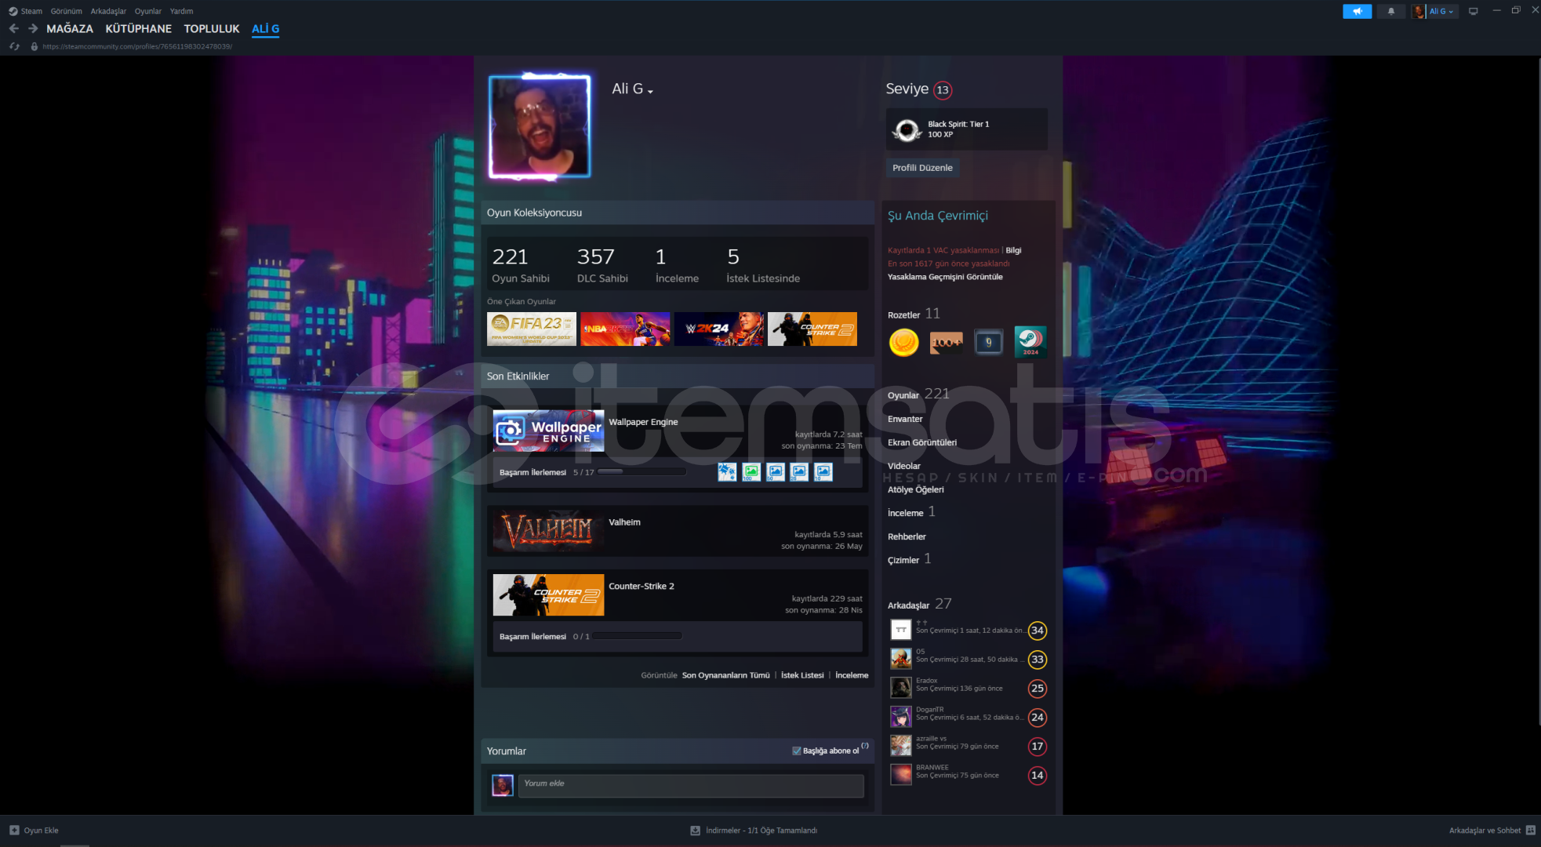Open friend DoganTR's avatar

pyautogui.click(x=900, y=717)
